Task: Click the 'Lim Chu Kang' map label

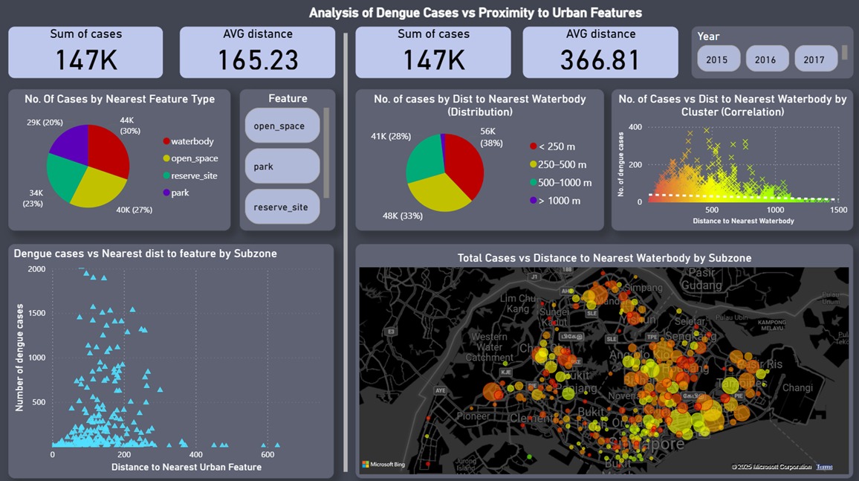Action: click(518, 303)
